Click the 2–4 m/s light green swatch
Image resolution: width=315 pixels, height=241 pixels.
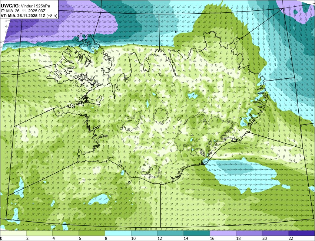pos(39,233)
